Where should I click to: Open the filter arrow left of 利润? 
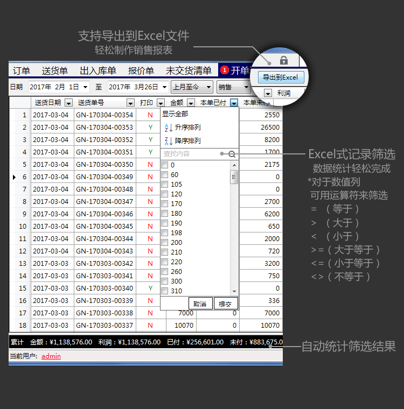(268, 93)
